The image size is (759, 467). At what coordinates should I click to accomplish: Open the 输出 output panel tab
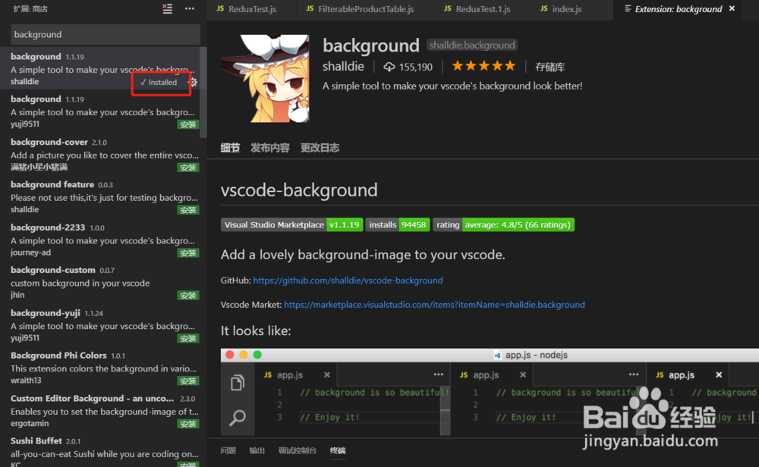[257, 450]
